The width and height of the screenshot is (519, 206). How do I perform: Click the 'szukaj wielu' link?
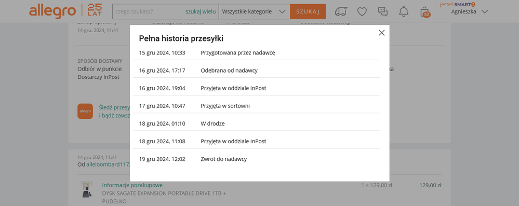(x=200, y=11)
